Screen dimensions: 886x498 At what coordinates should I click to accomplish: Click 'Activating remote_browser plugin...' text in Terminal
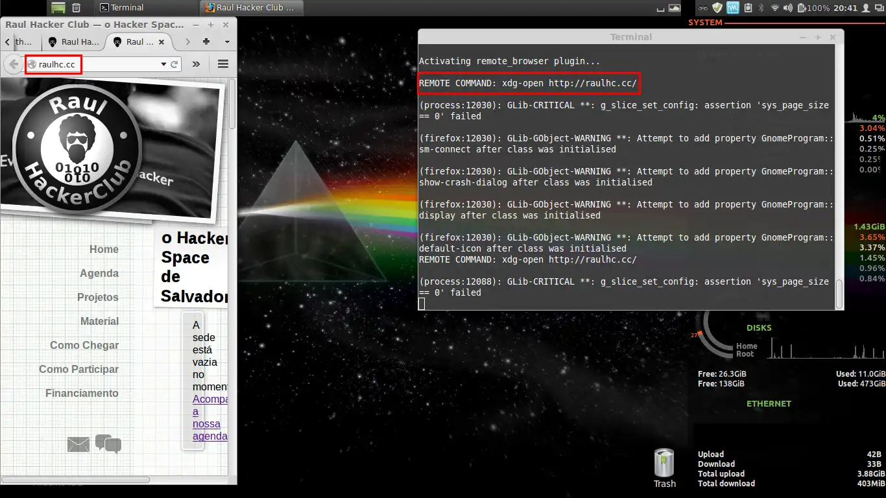(510, 62)
